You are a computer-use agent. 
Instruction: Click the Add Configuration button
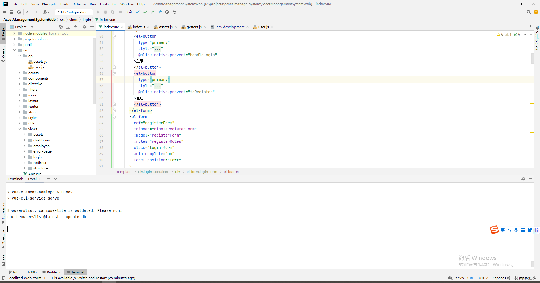74,12
